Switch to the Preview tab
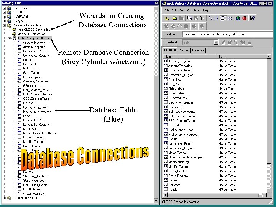 (x=184, y=50)
